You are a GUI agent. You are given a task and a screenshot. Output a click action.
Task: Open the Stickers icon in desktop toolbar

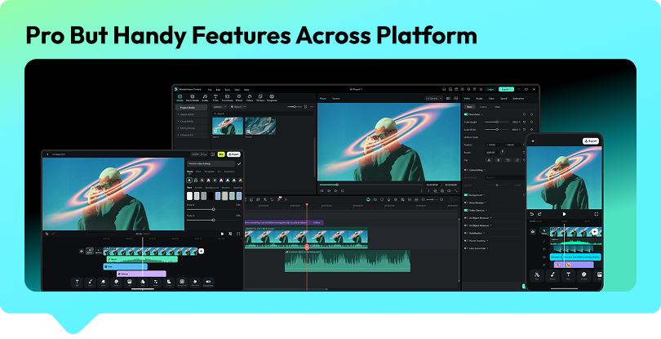point(260,98)
